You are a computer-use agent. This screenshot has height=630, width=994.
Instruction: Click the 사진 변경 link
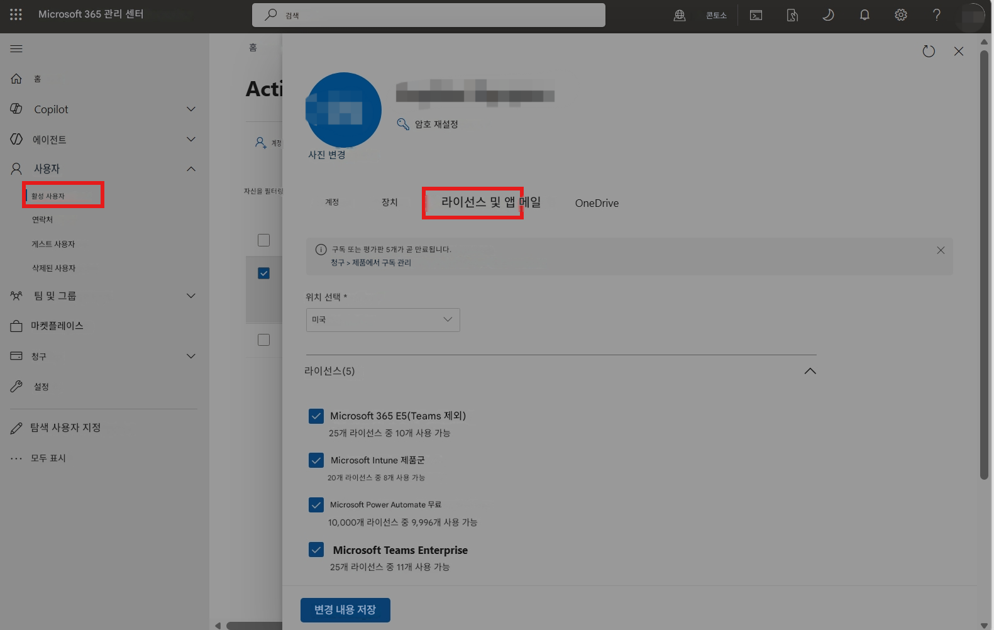327,155
